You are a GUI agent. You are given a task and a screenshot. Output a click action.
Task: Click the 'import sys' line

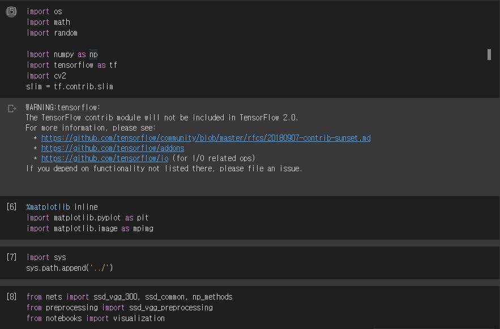tap(46, 257)
